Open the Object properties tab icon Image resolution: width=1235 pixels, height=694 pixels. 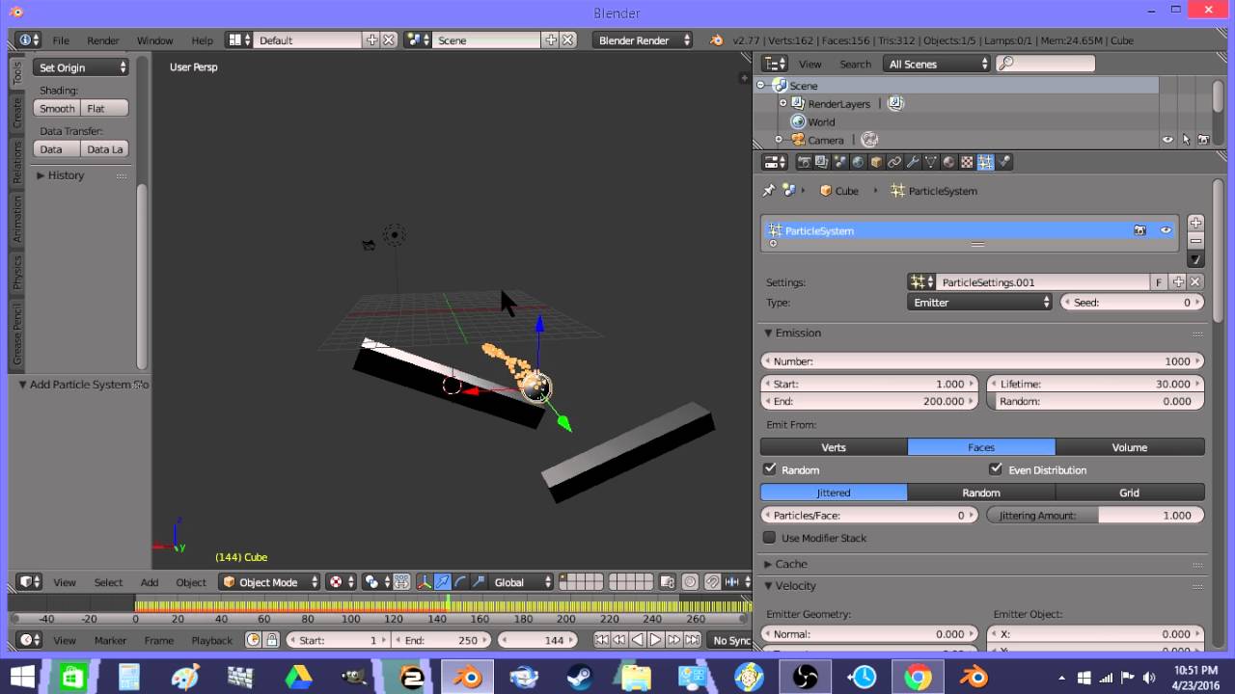coord(876,162)
